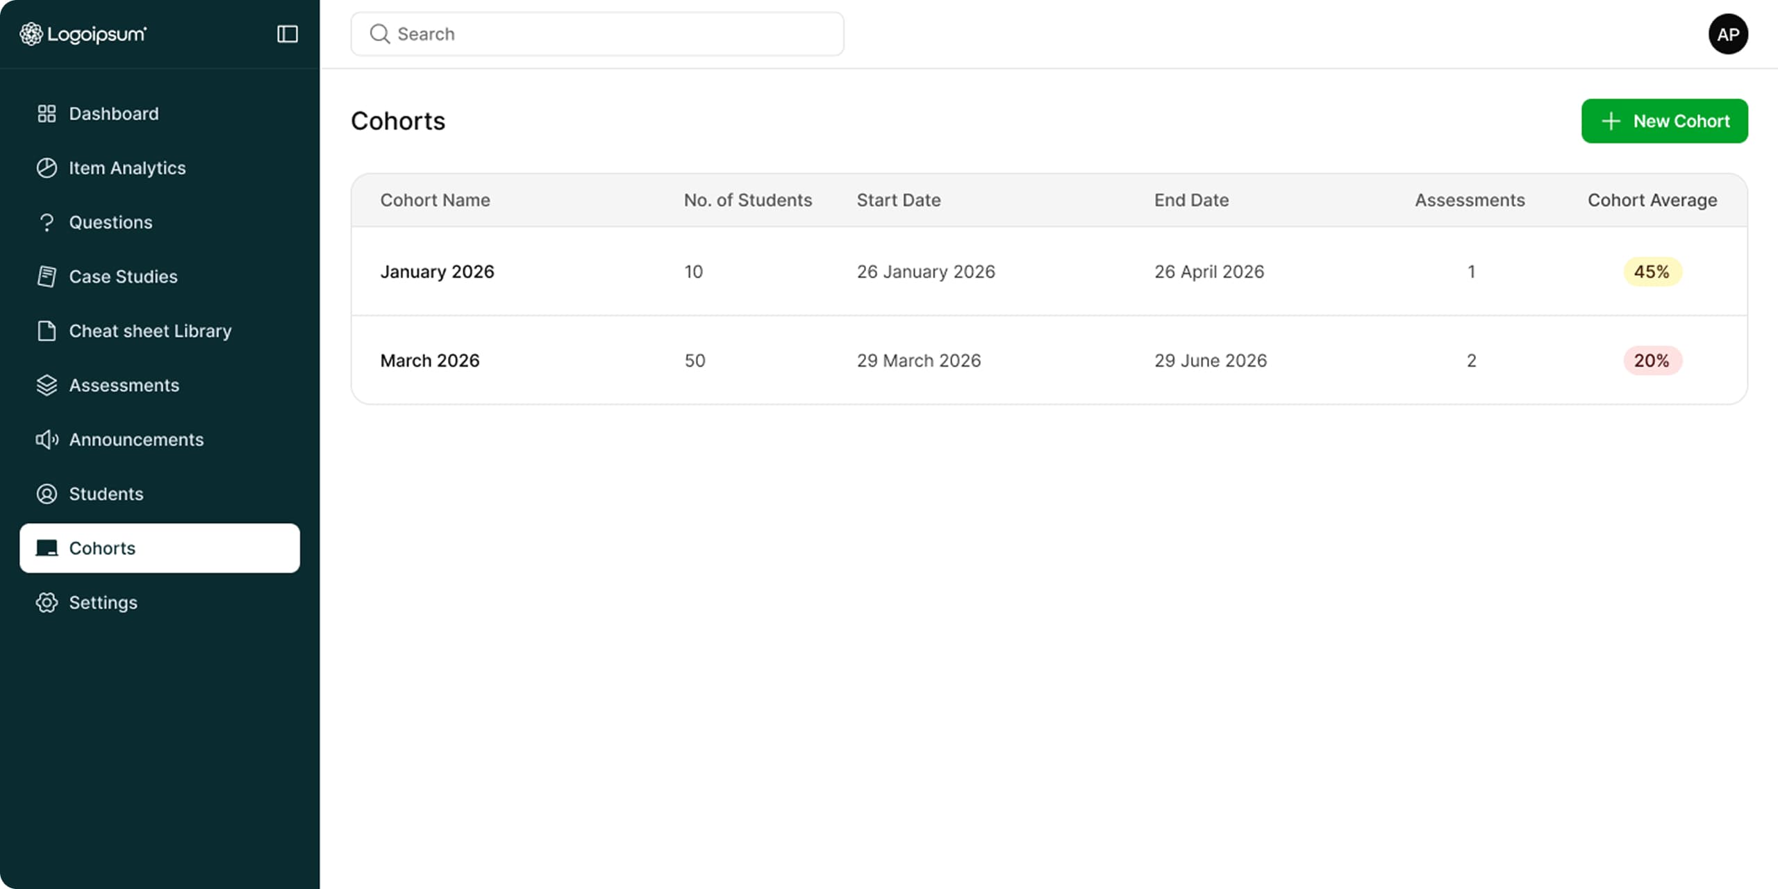
Task: Open Cheat sheet Library
Action: [x=160, y=331]
